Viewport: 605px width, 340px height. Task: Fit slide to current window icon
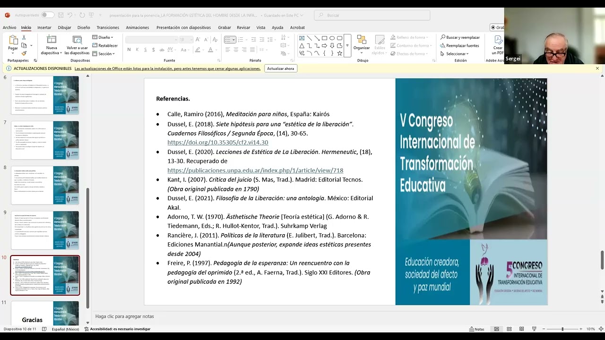601,329
